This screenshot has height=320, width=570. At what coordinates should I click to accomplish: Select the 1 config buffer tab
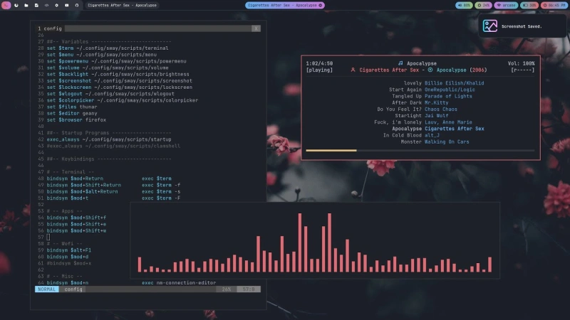point(50,28)
